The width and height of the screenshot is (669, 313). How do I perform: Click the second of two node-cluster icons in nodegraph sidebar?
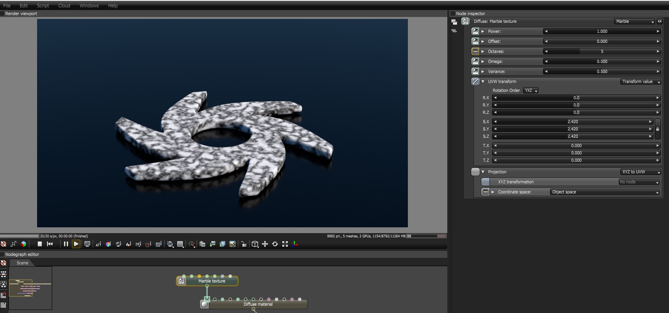coord(3,284)
